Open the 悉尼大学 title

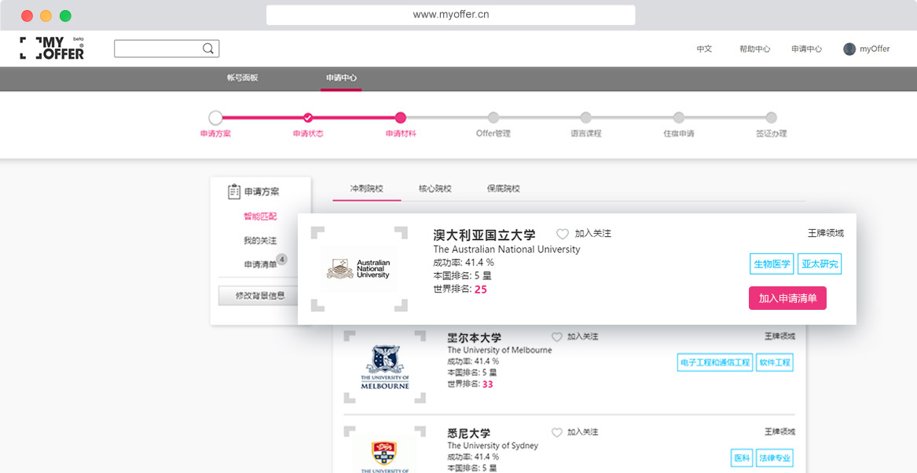pos(468,434)
